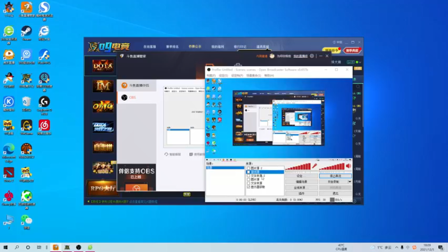The height and width of the screenshot is (252, 448).
Task: Click the microphone icon in OBS
Action: pyautogui.click(x=315, y=166)
